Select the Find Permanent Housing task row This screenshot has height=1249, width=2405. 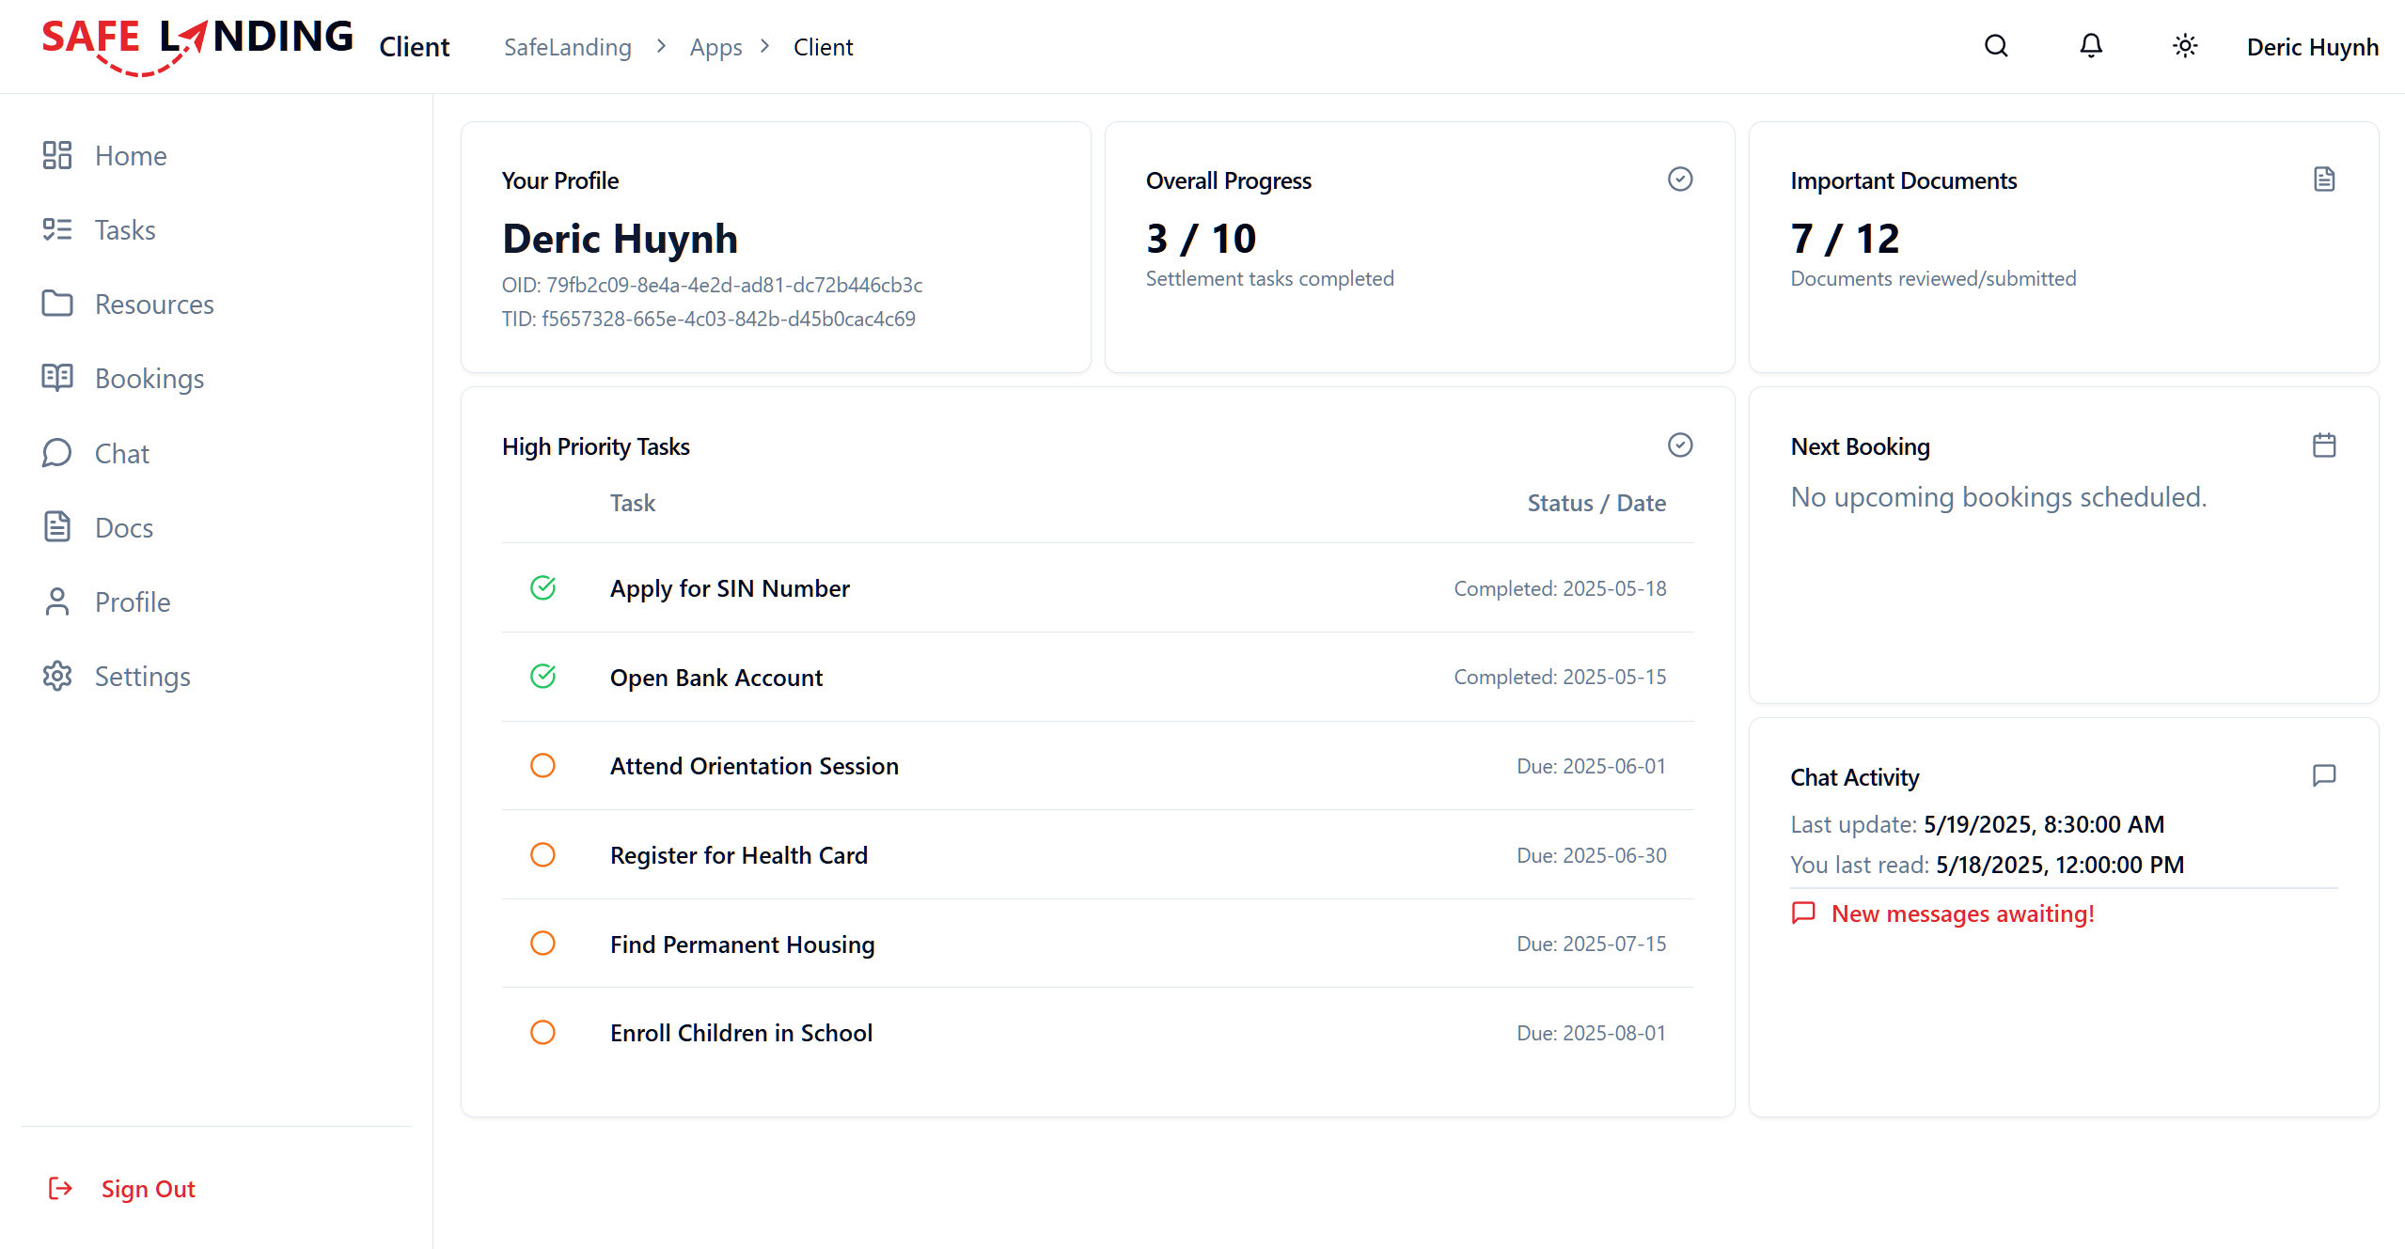742,945
